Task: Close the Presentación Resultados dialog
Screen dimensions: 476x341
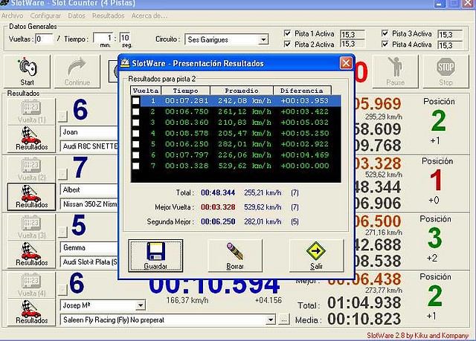Action: [346, 63]
